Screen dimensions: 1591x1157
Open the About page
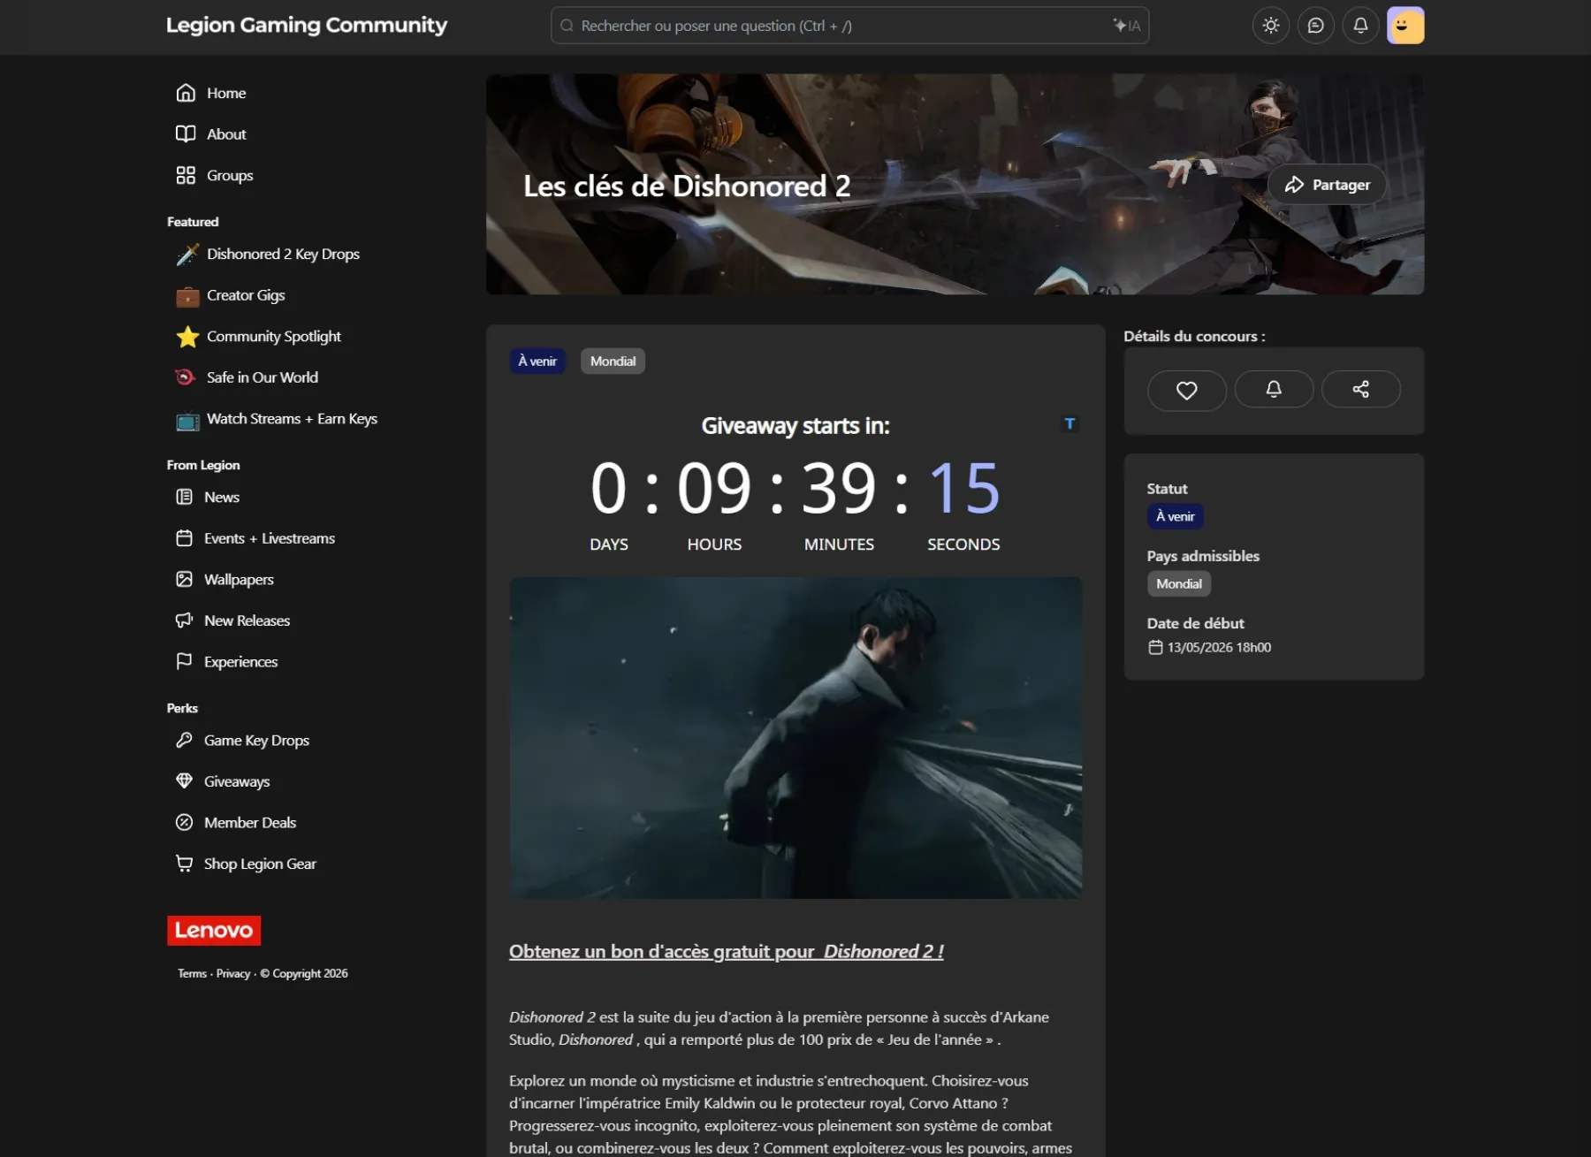226,134
